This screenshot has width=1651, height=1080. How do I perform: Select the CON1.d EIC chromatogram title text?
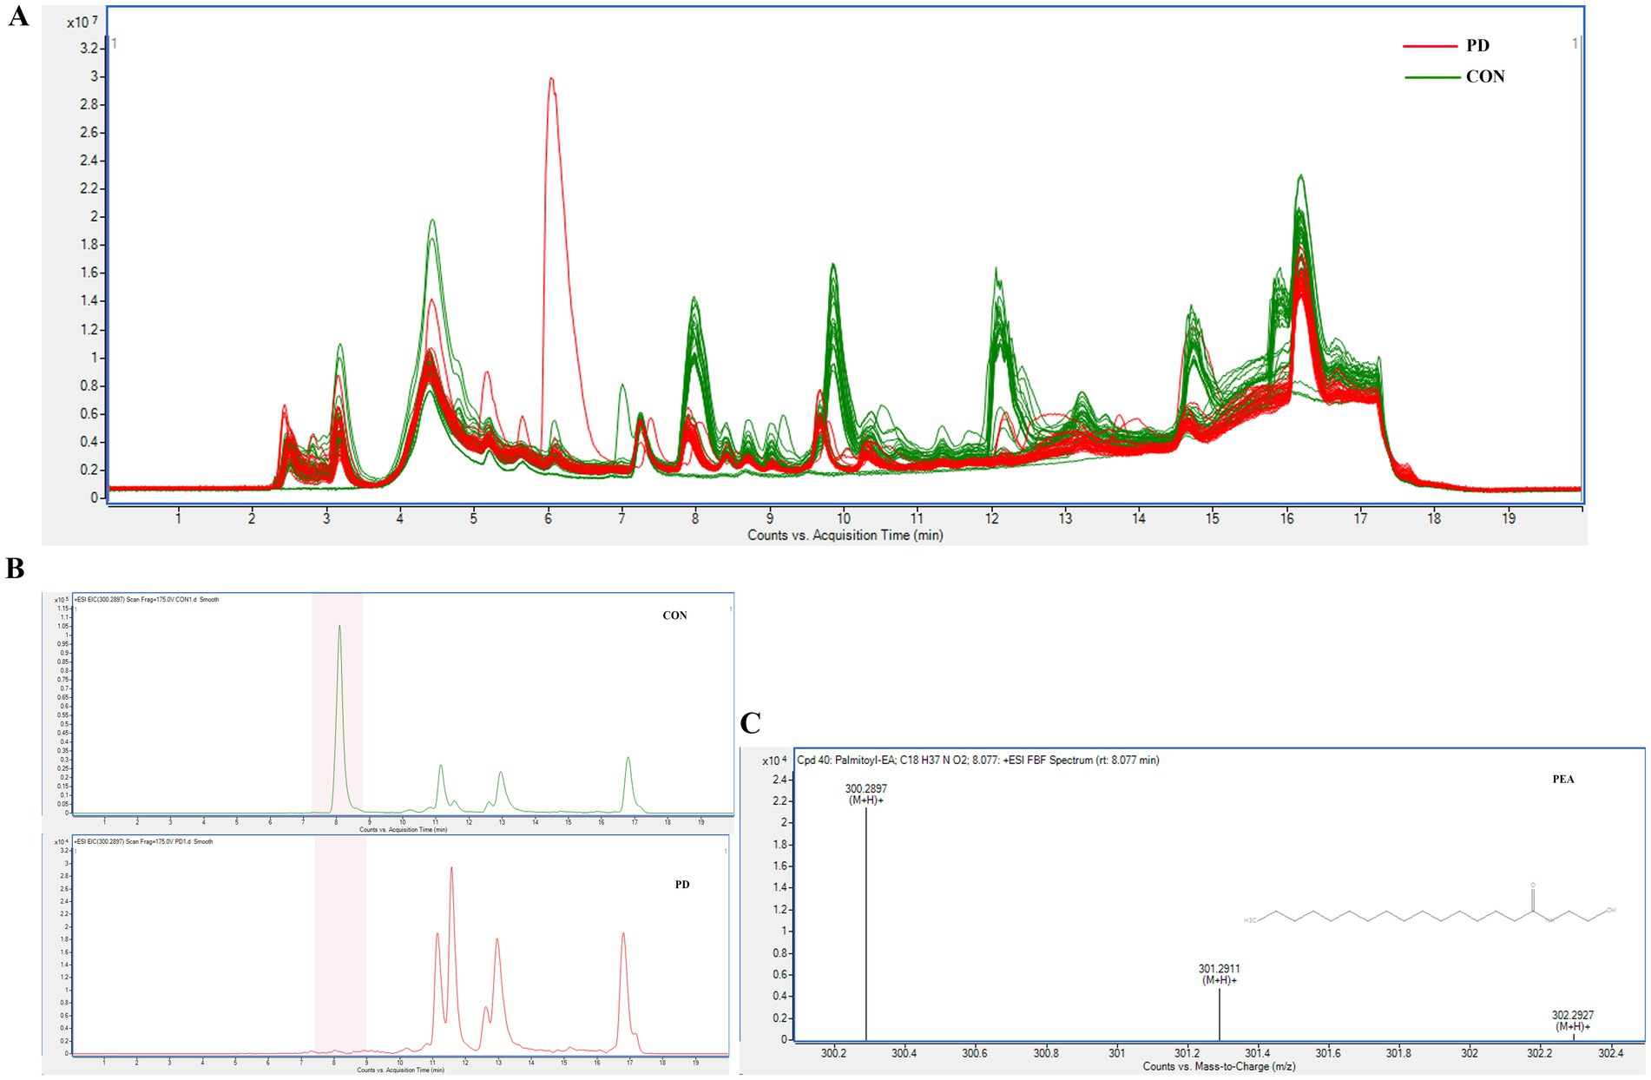click(147, 600)
